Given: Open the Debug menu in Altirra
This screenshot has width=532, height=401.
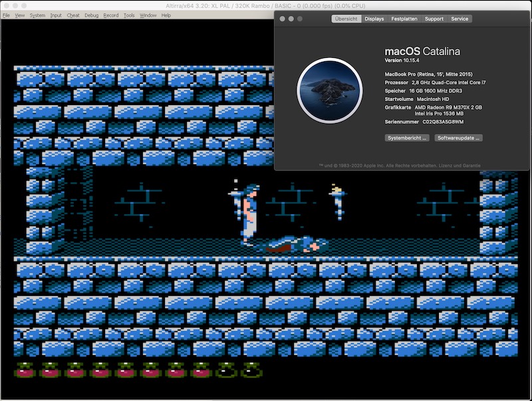Looking at the screenshot, I should [91, 15].
